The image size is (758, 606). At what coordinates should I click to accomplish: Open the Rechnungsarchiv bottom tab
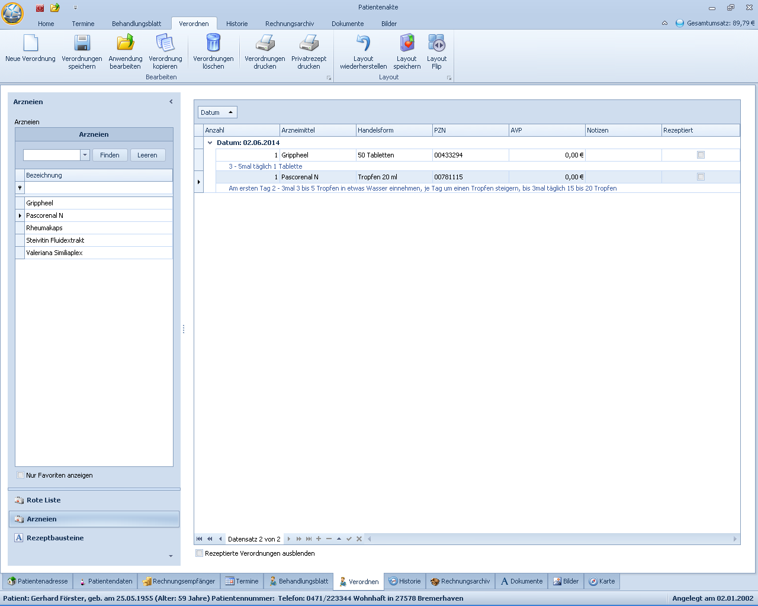[x=460, y=581]
